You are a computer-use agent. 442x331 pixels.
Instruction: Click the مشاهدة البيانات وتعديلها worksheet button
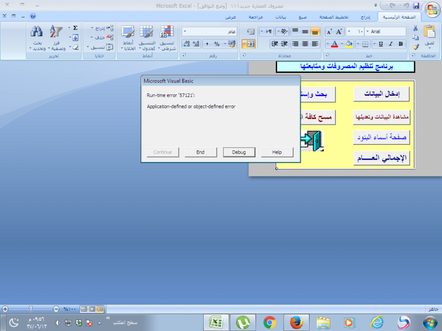381,117
